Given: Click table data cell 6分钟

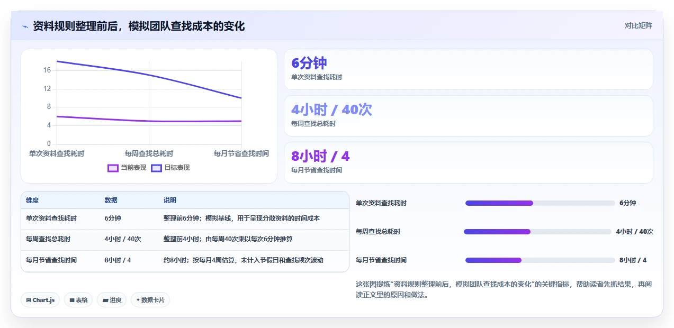Looking at the screenshot, I should [113, 218].
